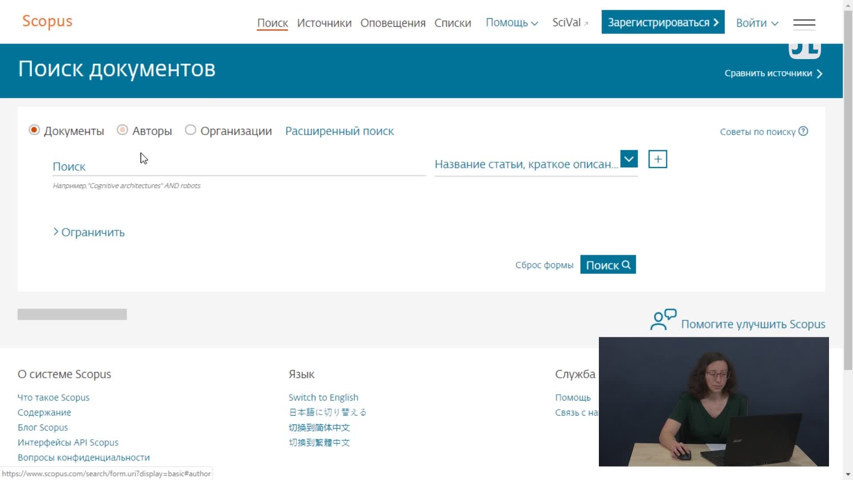Click the plus icon to add search field
Image resolution: width=853 pixels, height=480 pixels.
tap(658, 159)
